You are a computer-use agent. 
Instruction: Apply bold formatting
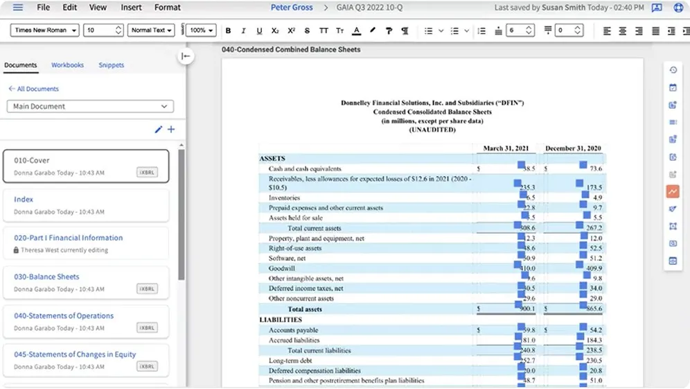(228, 31)
